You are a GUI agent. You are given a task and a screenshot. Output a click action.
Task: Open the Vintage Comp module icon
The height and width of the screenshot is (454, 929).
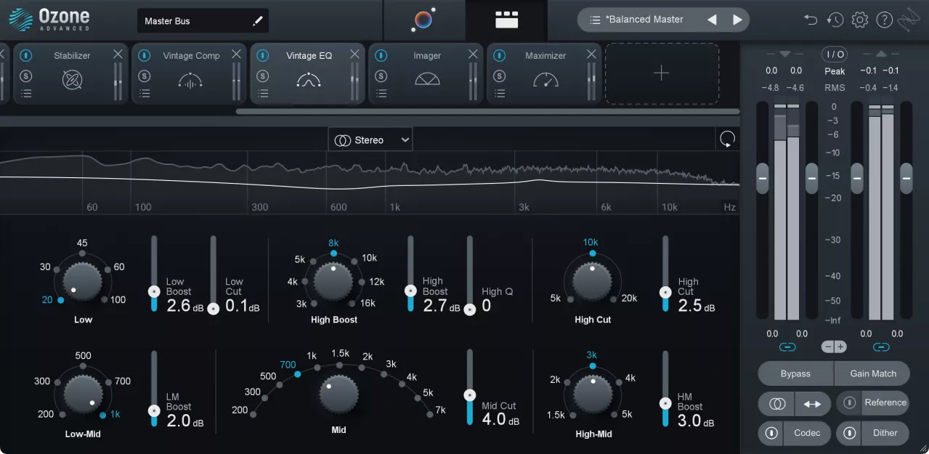pos(190,81)
